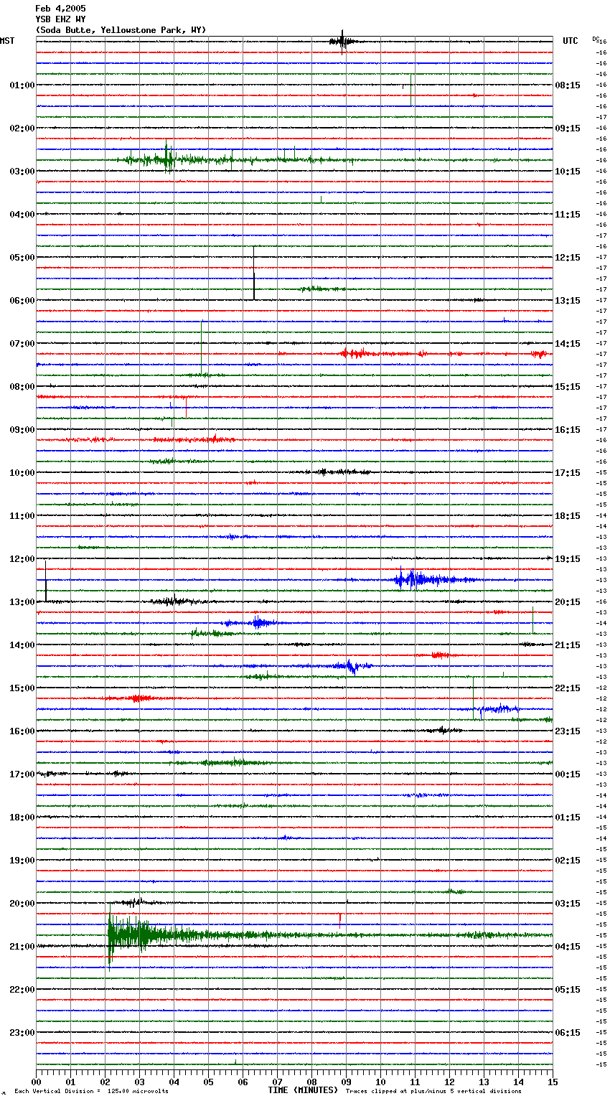Select the "23:00" MST time label
This screenshot has width=610, height=1101.
(22, 1033)
